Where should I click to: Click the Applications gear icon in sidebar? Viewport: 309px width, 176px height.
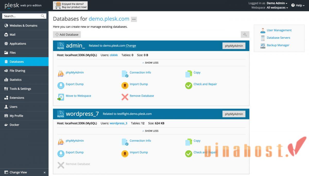6,44
